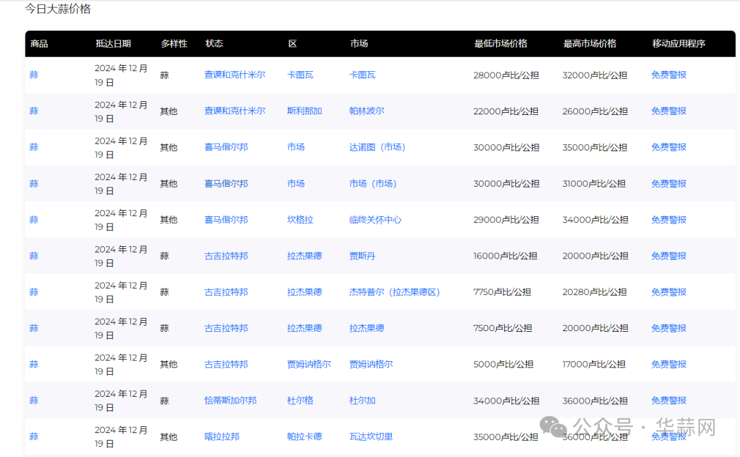Viewport: 740px width, 457px height.
Task: Click the 20280卢比/公担 maximum price
Action: coord(595,292)
